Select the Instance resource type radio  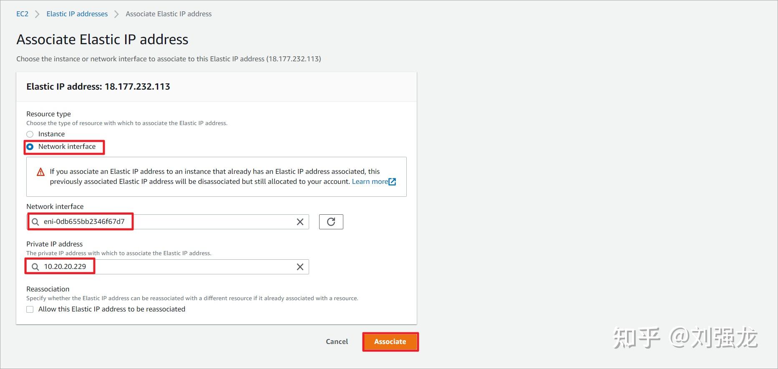30,134
